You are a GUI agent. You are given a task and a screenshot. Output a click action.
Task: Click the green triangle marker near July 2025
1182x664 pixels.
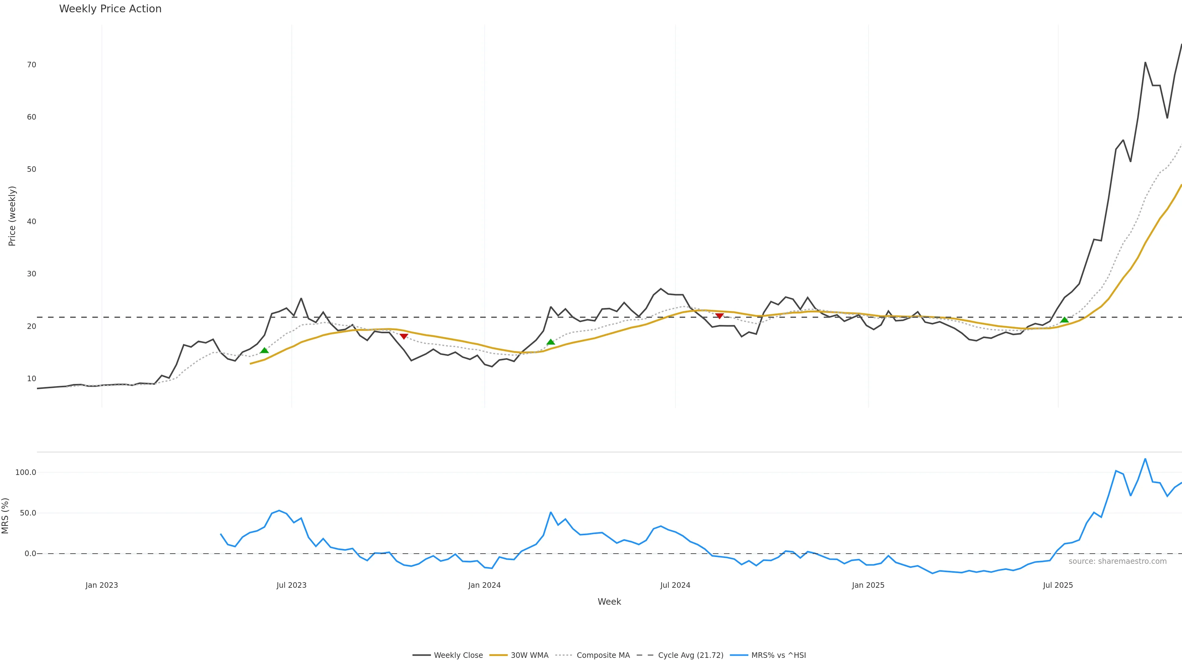(x=1064, y=320)
